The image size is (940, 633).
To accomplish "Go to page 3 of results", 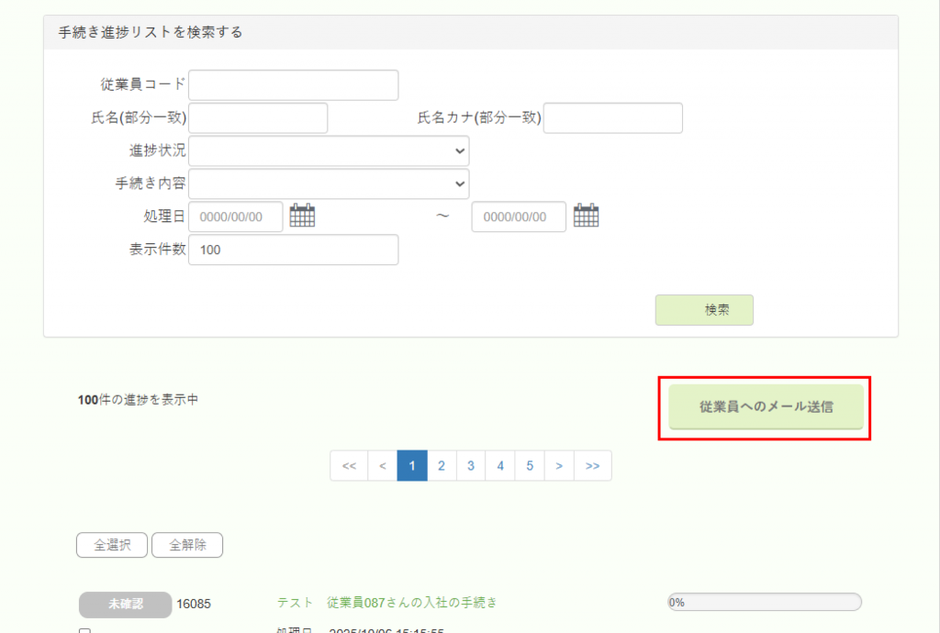I will 471,466.
